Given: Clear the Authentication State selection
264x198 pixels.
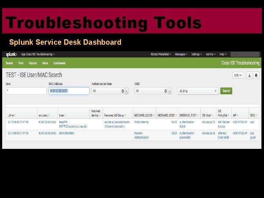Looking at the screenshot, I should point(123,91).
